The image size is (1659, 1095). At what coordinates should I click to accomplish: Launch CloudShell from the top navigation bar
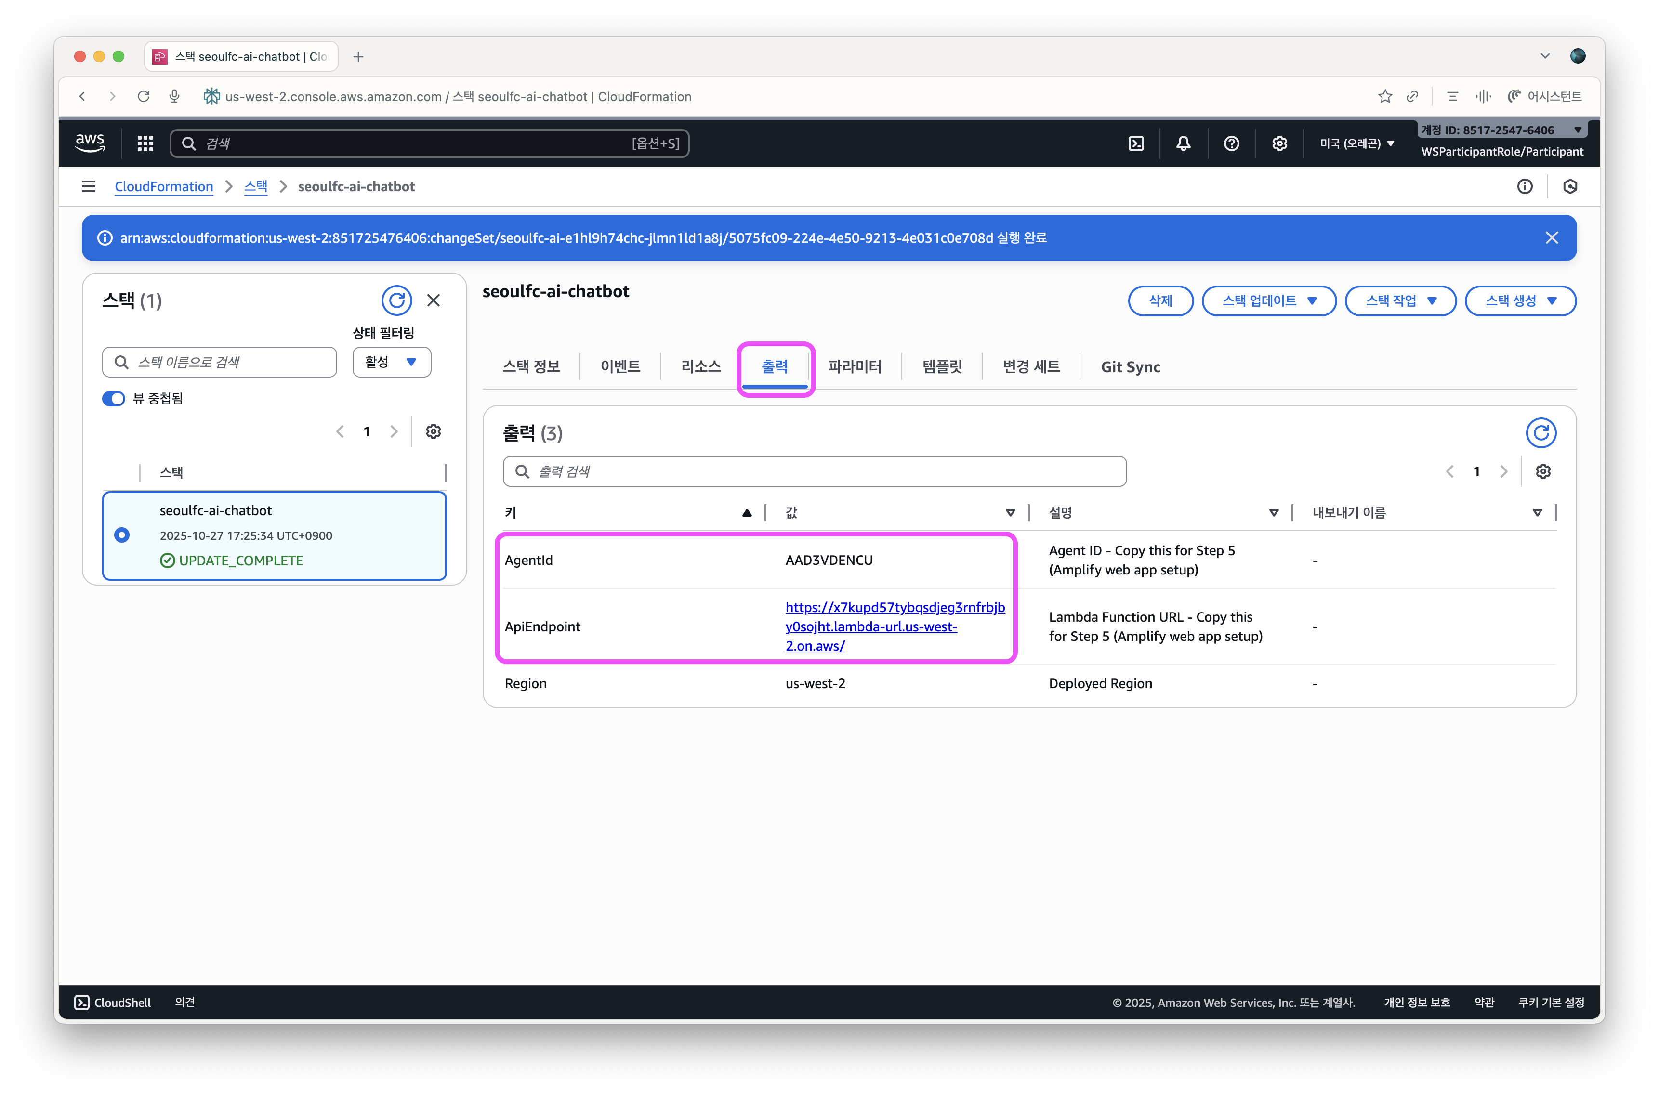coord(1136,143)
